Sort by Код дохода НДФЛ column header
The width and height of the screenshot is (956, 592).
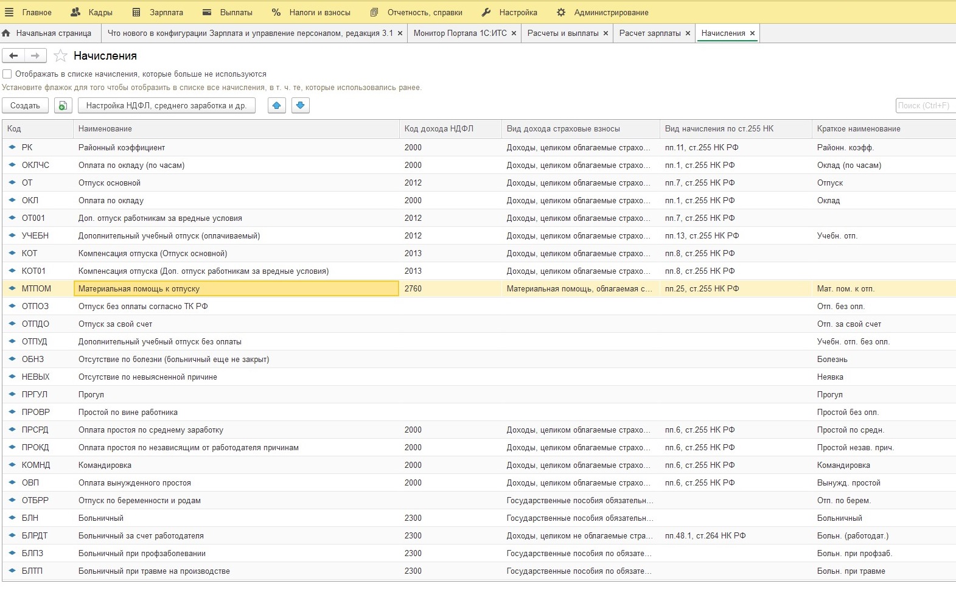tap(450, 129)
